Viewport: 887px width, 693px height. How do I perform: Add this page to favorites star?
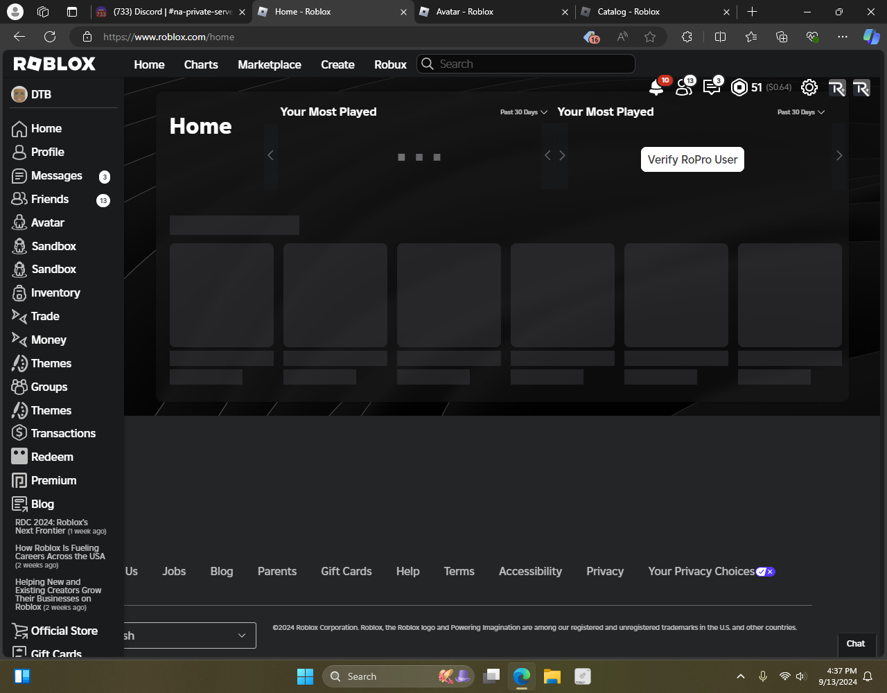point(650,37)
